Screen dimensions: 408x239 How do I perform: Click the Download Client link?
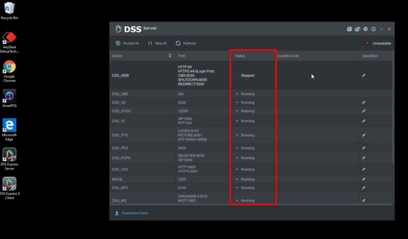(x=132, y=213)
